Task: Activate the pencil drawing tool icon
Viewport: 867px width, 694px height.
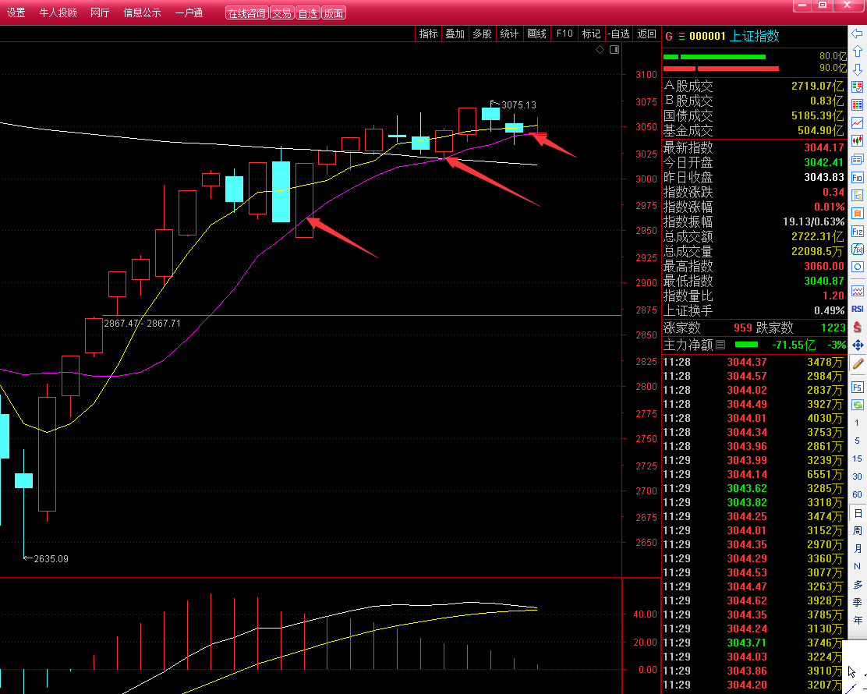Action: click(x=857, y=363)
